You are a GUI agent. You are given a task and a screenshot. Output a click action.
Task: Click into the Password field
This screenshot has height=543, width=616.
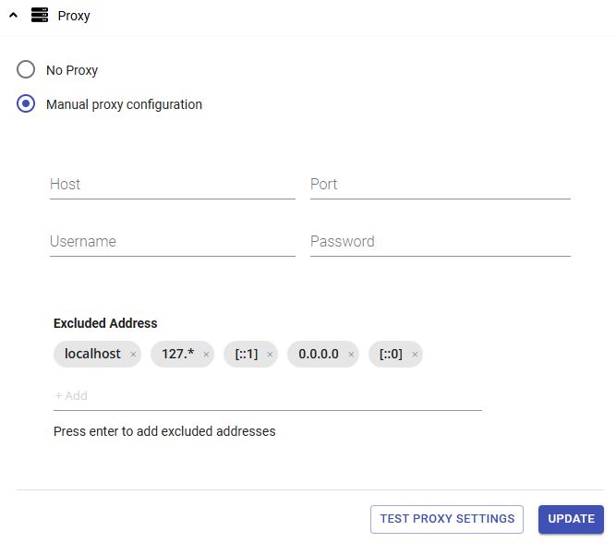pos(440,242)
